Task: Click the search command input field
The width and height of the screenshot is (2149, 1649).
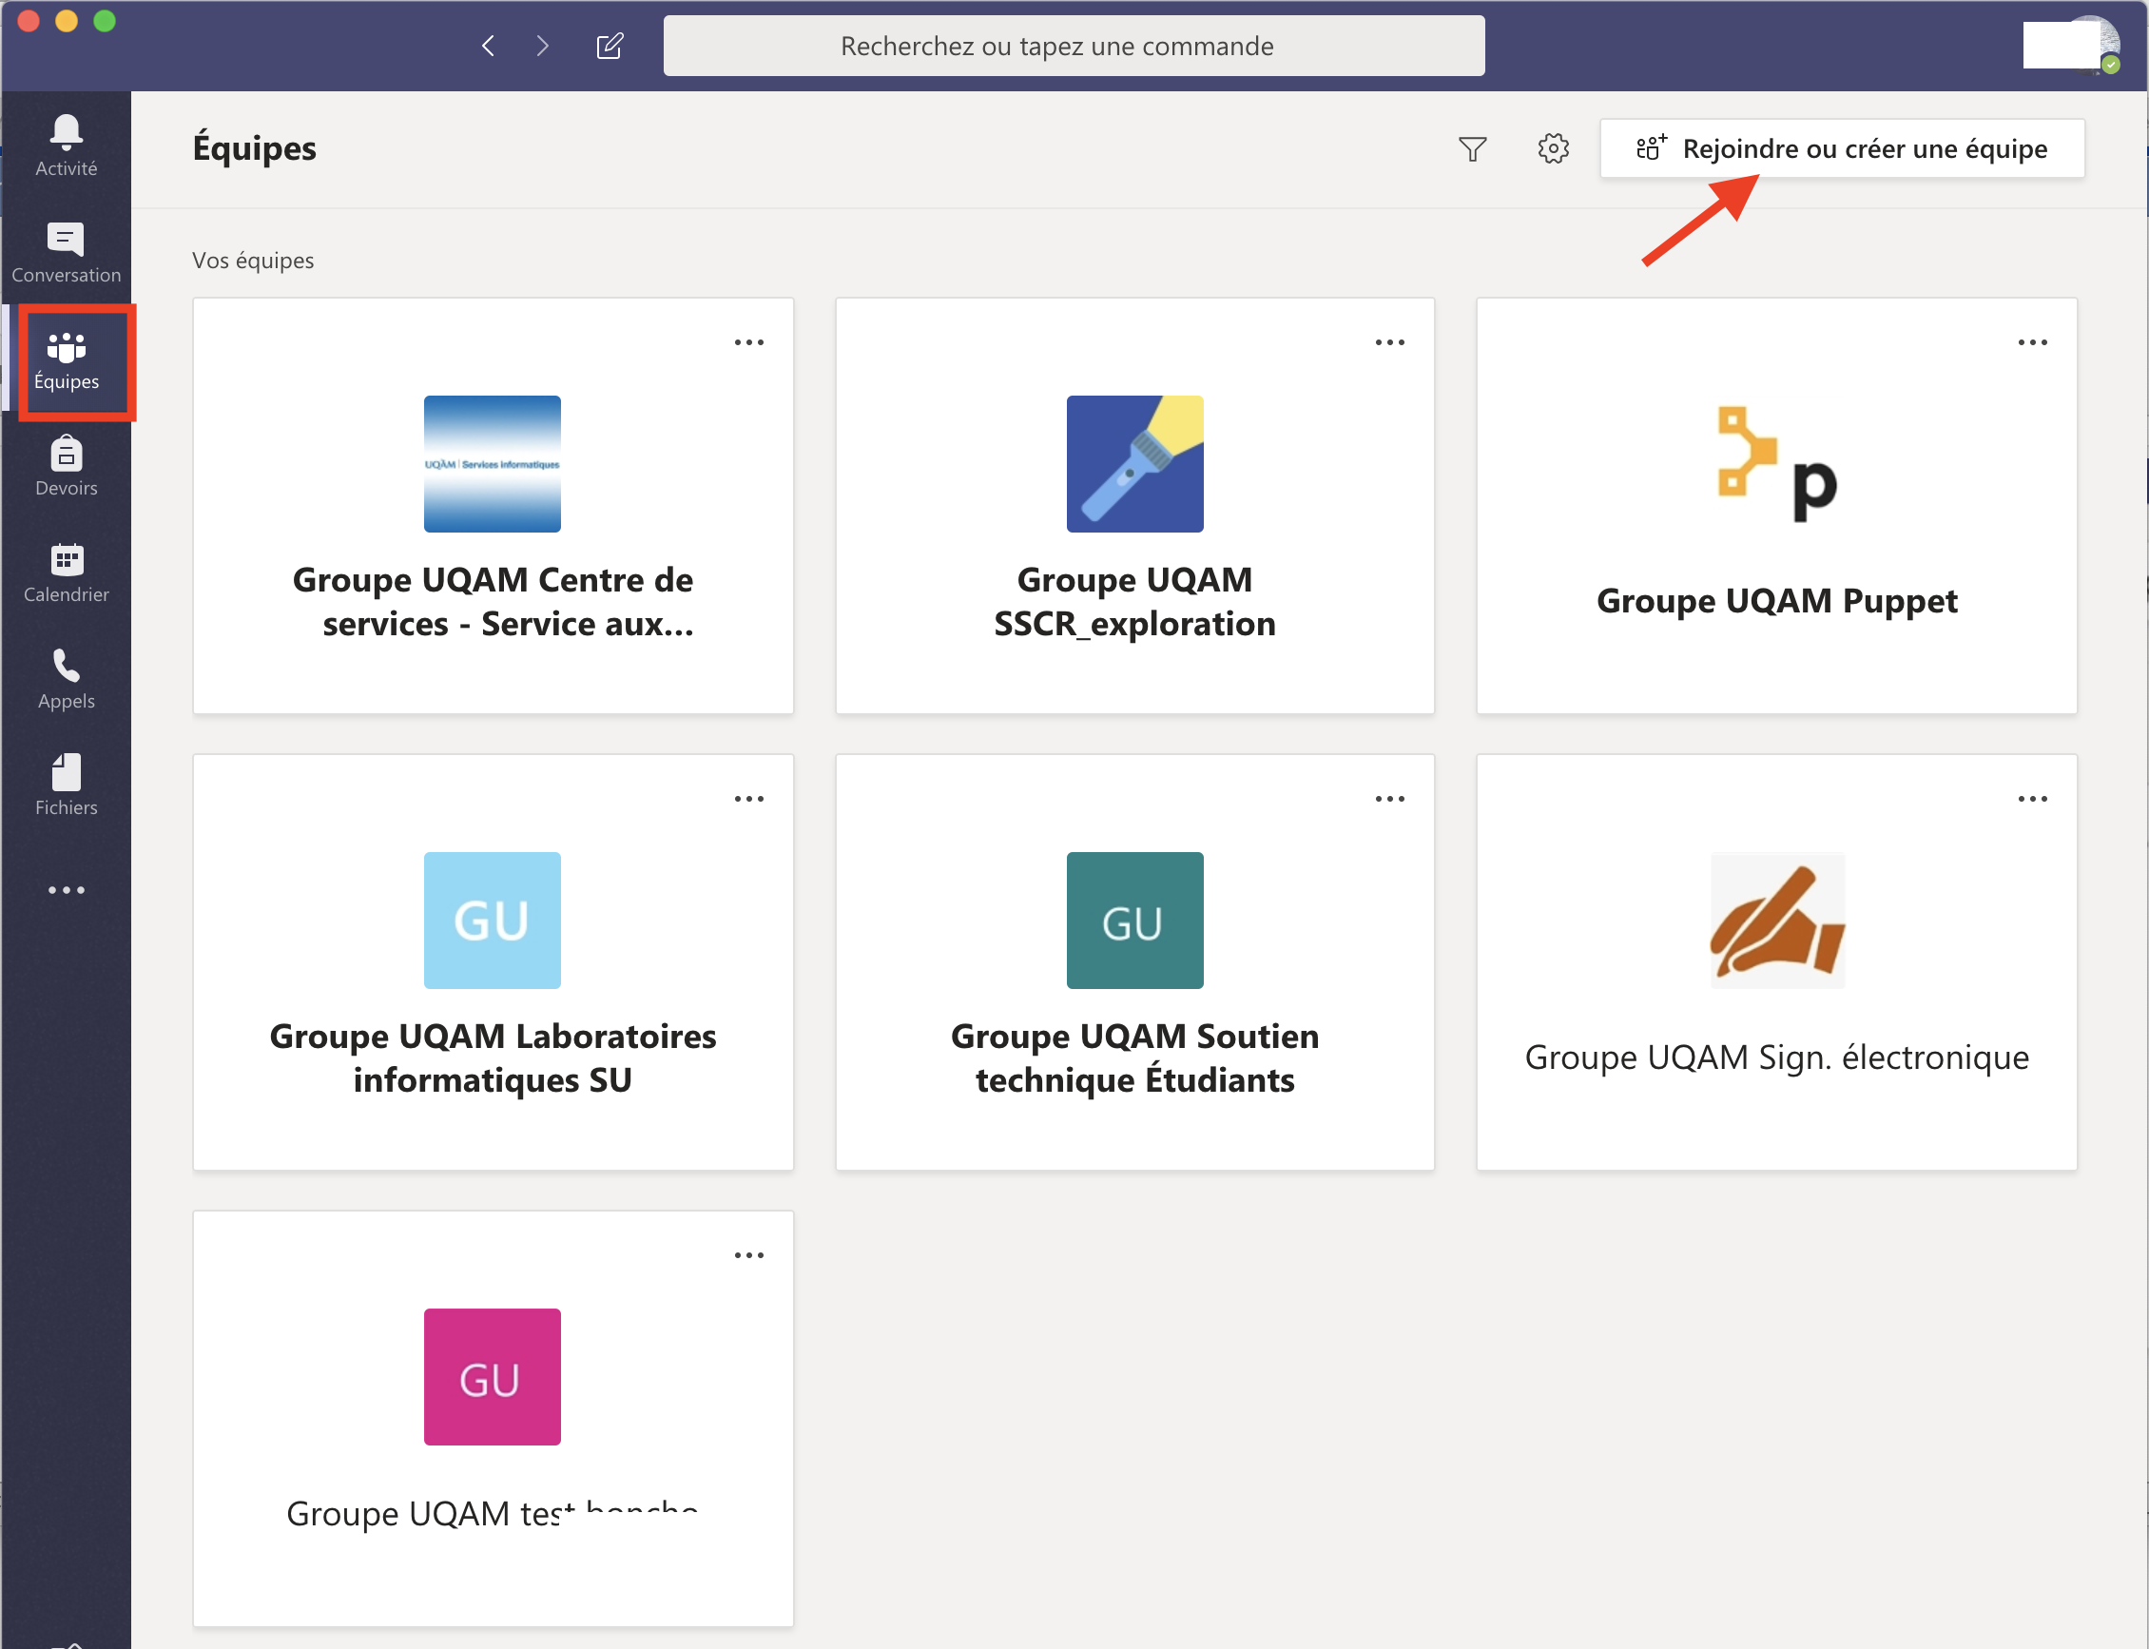Action: click(1073, 45)
